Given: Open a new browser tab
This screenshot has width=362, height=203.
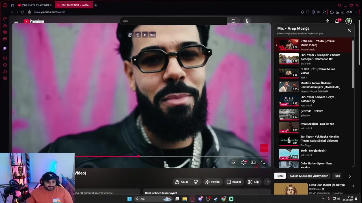Looking at the screenshot, I should (x=96, y=5).
